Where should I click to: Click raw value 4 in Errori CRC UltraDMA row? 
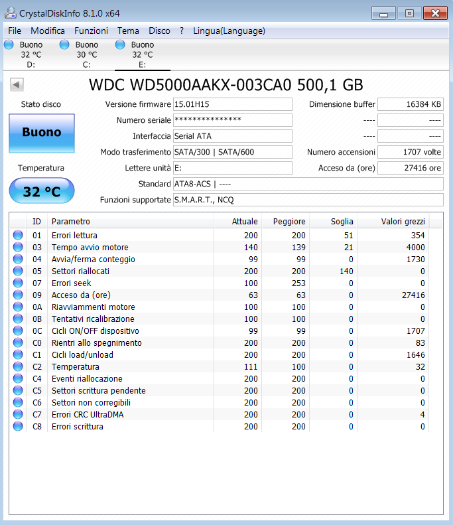(x=422, y=415)
